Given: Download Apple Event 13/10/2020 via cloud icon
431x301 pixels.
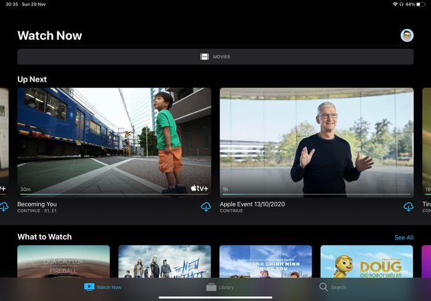Looking at the screenshot, I should coord(408,207).
